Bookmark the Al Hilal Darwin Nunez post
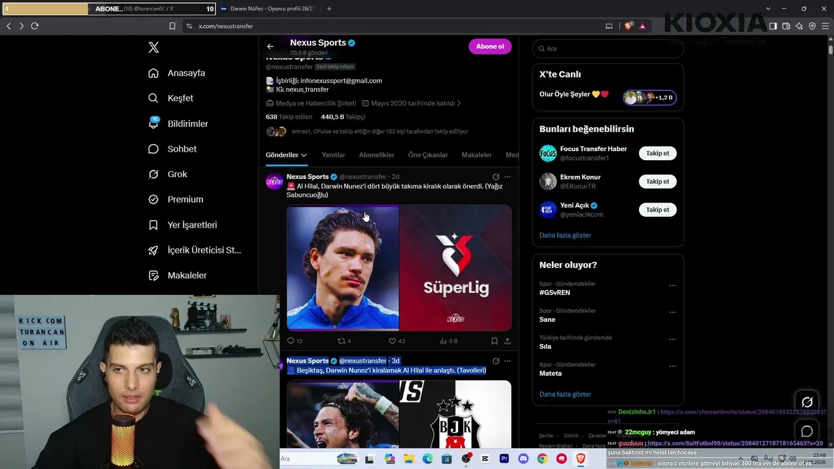The image size is (834, 469). coord(495,341)
